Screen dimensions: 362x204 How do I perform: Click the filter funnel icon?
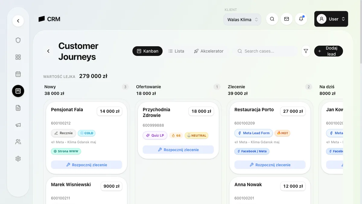(x=306, y=51)
